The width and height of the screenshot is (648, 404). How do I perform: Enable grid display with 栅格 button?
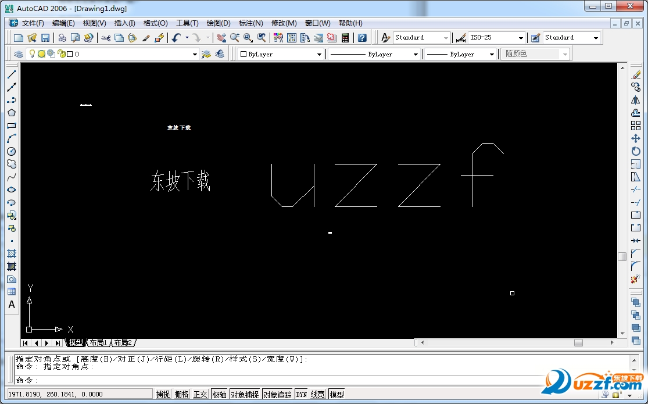coord(181,394)
